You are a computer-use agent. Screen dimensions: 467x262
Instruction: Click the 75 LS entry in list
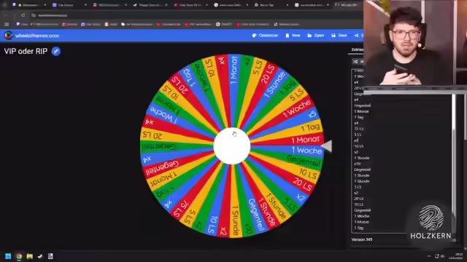coord(358,129)
